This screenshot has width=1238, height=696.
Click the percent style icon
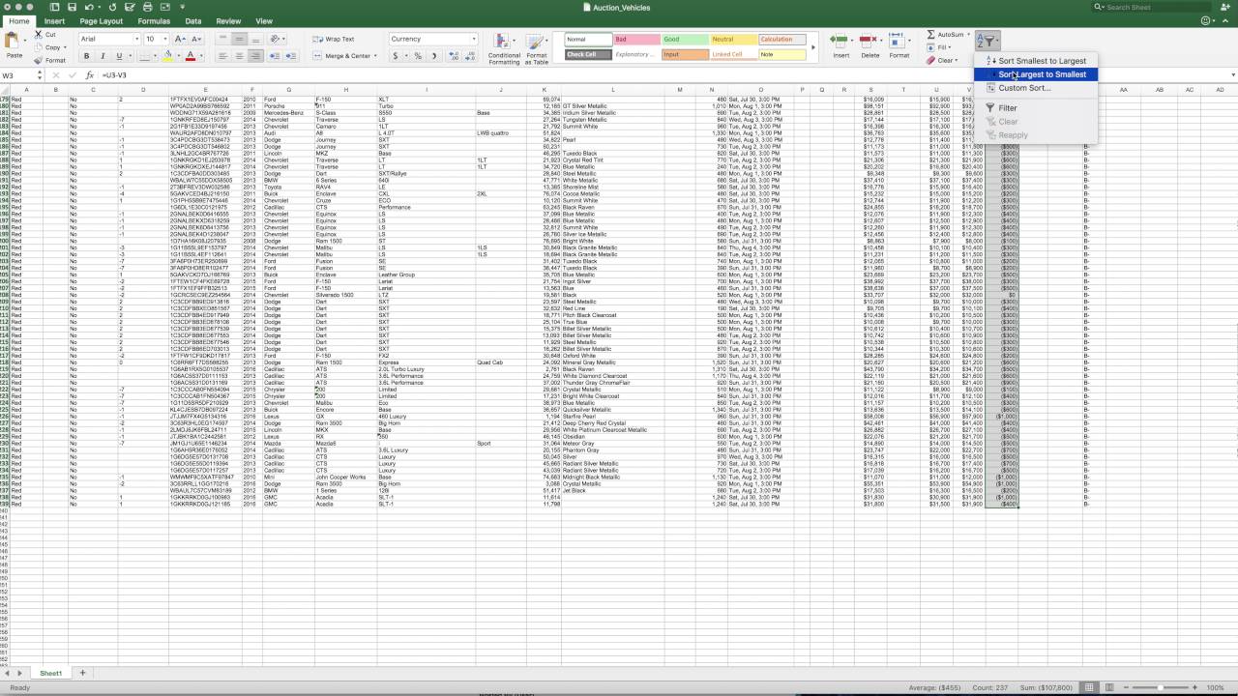418,56
